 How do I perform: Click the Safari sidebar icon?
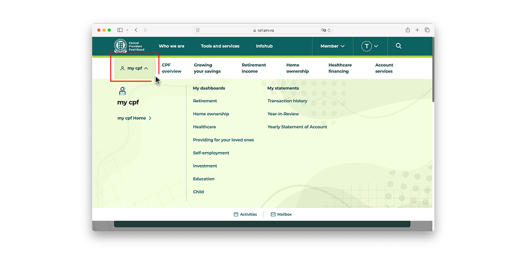(120, 30)
